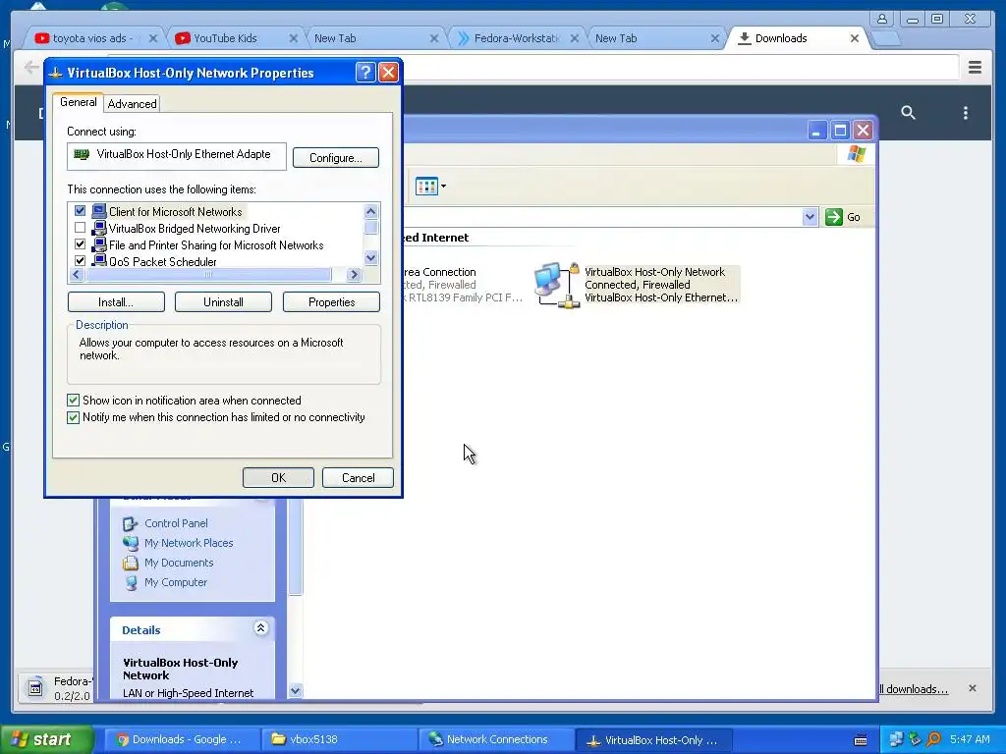The height and width of the screenshot is (754, 1006).
Task: Click sidebar scroll down arrow in Network Connections
Action: pos(295,690)
